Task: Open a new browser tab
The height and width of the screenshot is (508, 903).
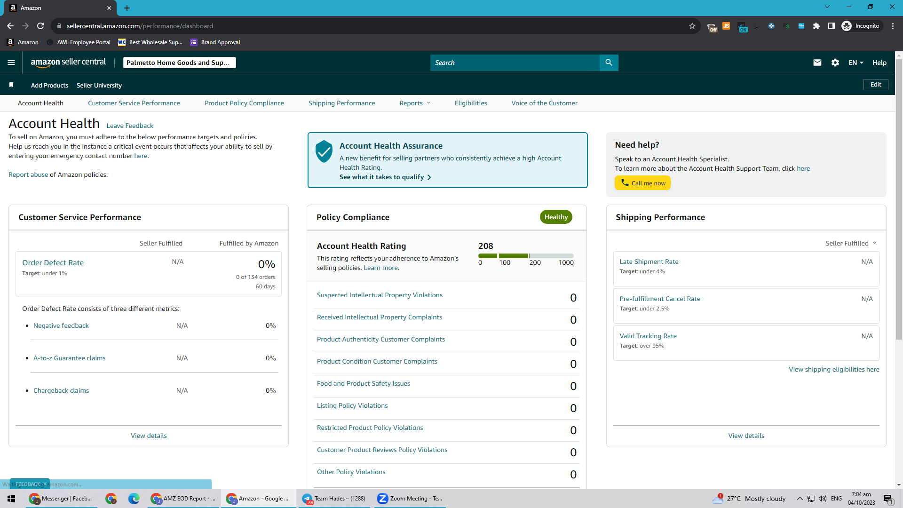Action: pos(127,8)
